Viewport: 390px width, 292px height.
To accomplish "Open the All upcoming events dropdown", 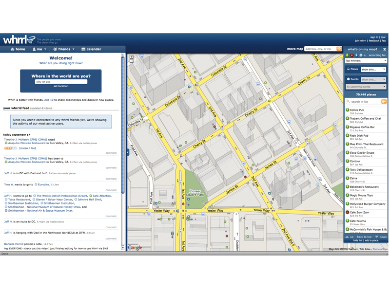I will (366, 87).
